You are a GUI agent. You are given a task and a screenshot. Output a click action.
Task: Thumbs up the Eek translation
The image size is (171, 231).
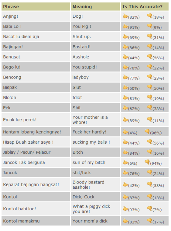(x=125, y=107)
